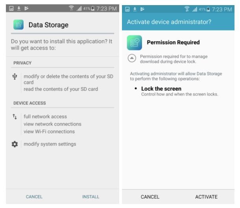
Task: Tap the download arrow icon in the right status bar
Action: coord(135,9)
